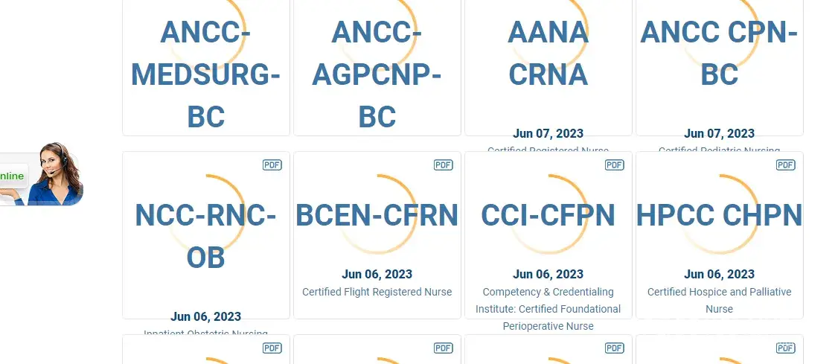Click the PDF icon on CCI-CFPN card
Viewport: 838px width, 364px height.
pos(615,165)
